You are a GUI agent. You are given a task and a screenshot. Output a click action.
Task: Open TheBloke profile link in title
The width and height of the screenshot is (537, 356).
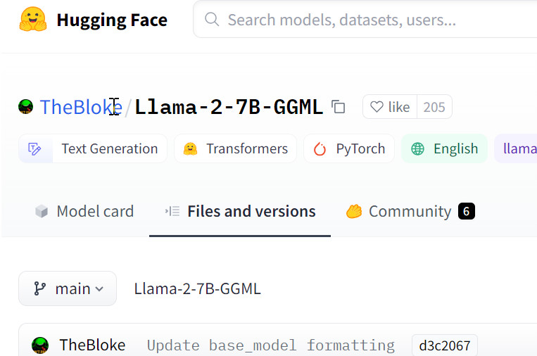[81, 107]
